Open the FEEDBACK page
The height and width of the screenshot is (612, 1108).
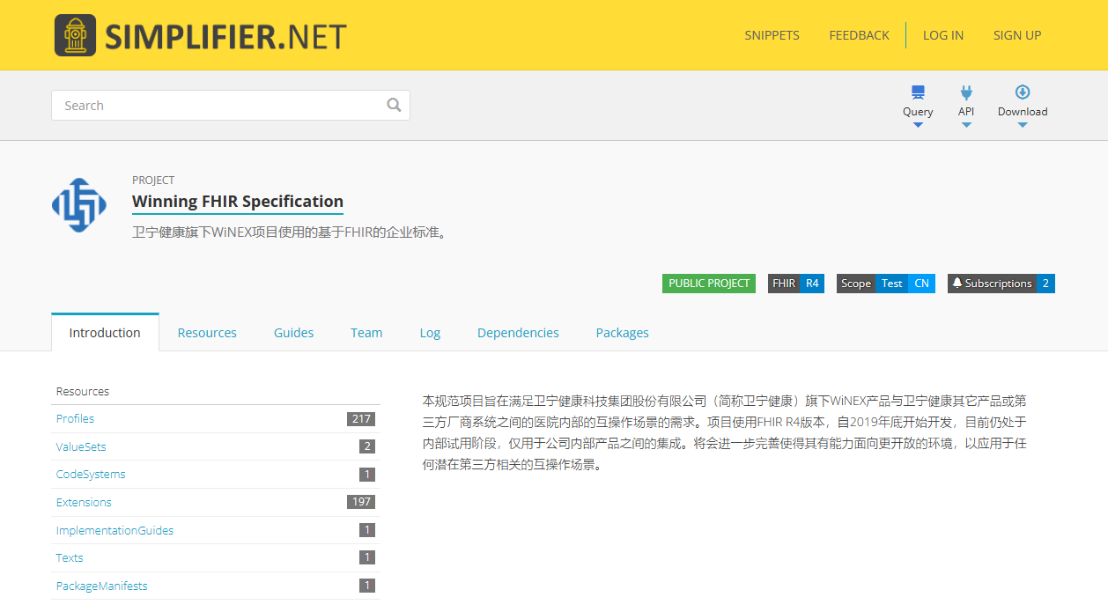[x=859, y=35]
